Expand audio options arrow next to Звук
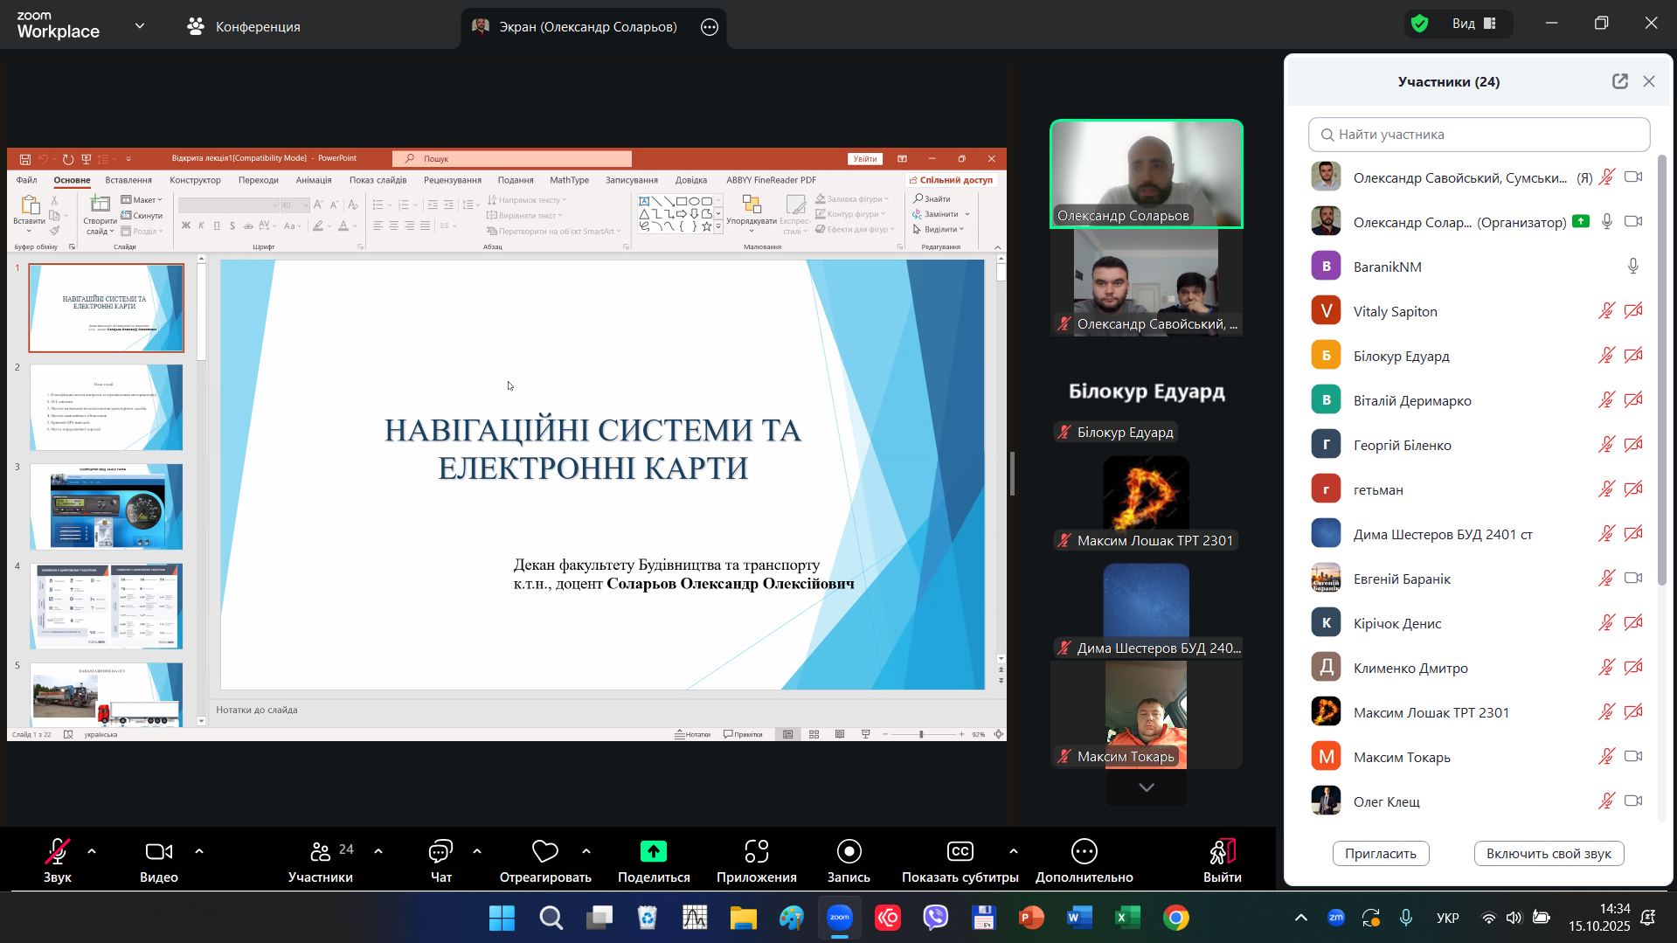Image resolution: width=1677 pixels, height=943 pixels. point(92,851)
